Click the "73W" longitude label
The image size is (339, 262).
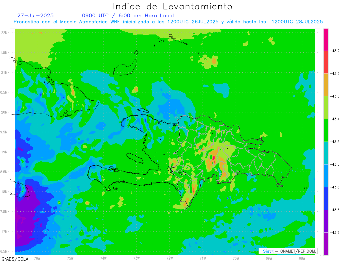pyautogui.click(x=136, y=258)
